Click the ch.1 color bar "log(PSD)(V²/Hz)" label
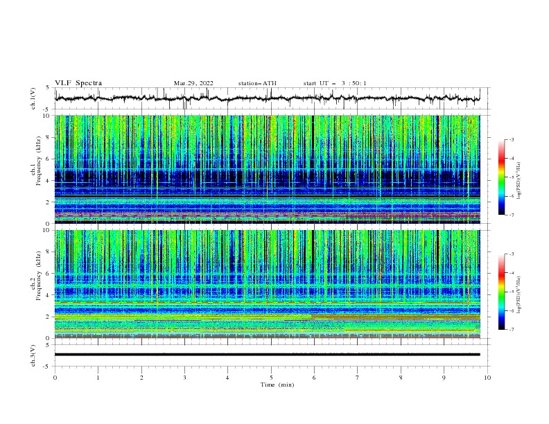 click(519, 181)
